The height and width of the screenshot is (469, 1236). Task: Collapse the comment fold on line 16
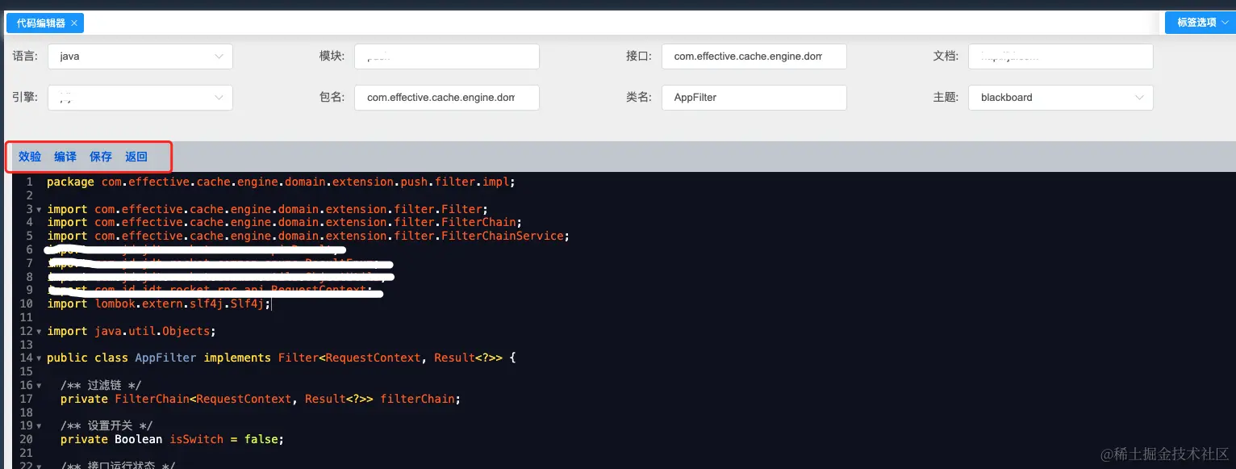click(x=39, y=386)
